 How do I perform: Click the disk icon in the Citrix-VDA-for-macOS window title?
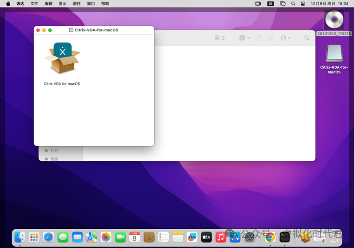(x=71, y=30)
